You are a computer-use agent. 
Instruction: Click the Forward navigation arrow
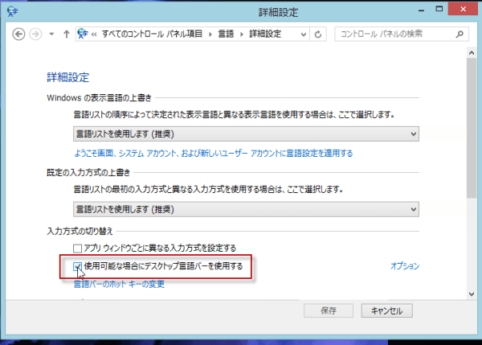tap(35, 34)
